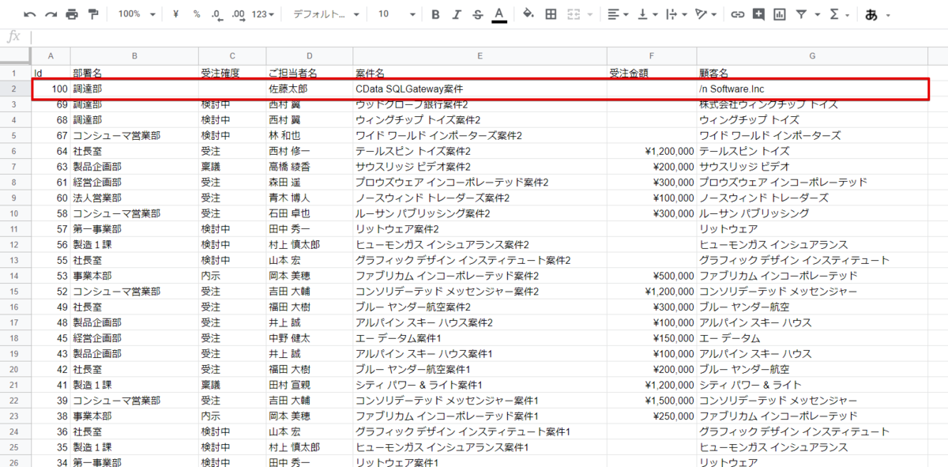Image resolution: width=948 pixels, height=467 pixels.
Task: Open the font size 10 dropdown
Action: [x=395, y=14]
